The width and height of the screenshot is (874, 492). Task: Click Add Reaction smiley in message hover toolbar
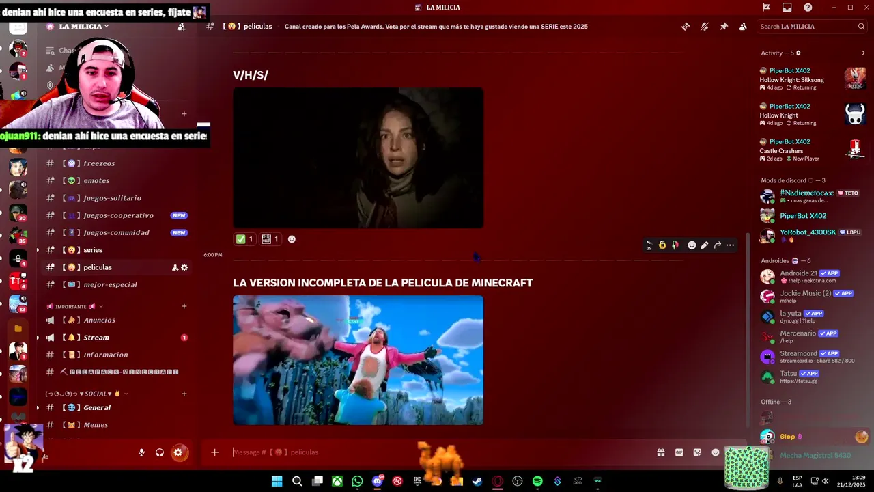click(692, 245)
